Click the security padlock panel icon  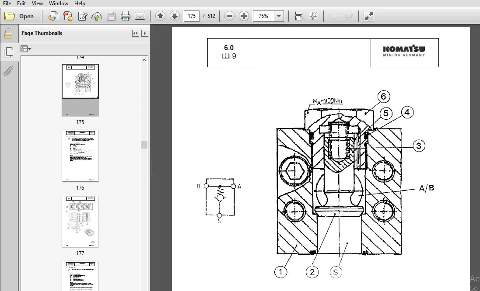pos(8,34)
